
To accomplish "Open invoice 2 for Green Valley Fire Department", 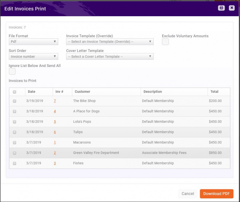I will [55, 153].
